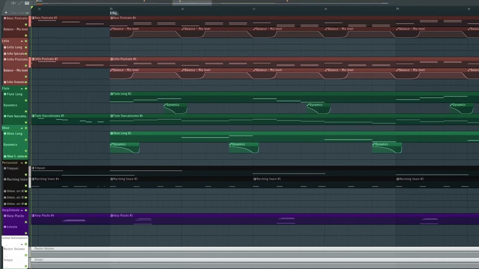
Task: Click bar 29 on the timeline ruler
Action: coord(397,9)
